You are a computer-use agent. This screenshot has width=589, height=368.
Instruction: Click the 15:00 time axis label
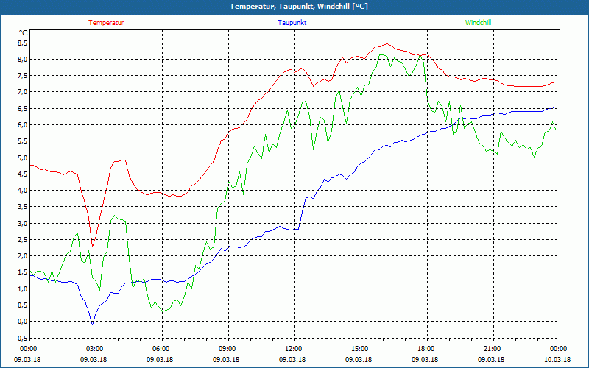tap(359, 349)
